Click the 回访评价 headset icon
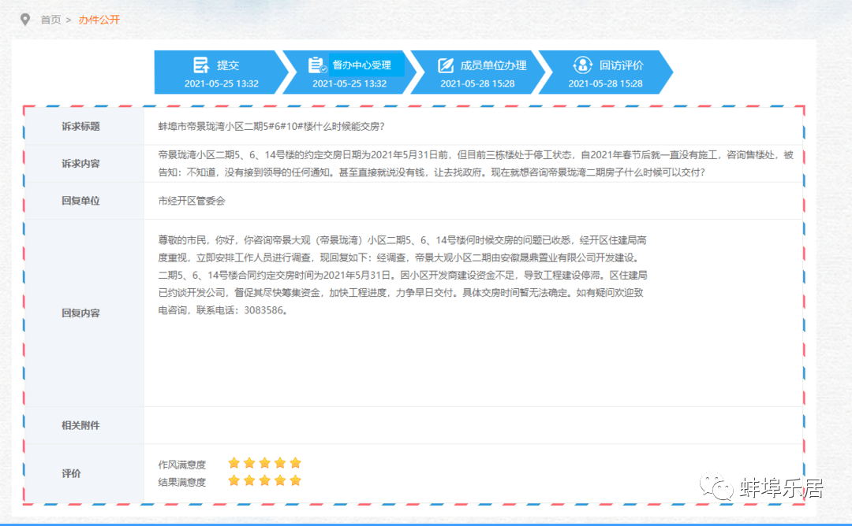This screenshot has width=852, height=526. coord(582,65)
